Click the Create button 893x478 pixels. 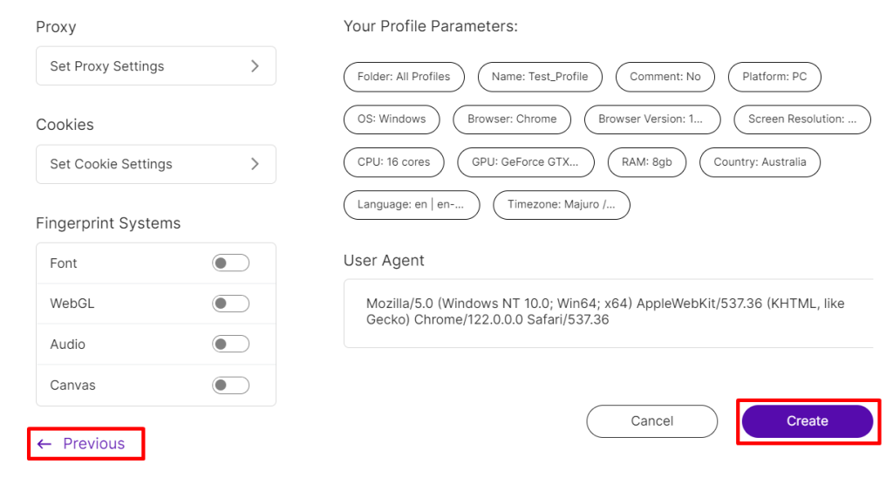(x=807, y=421)
